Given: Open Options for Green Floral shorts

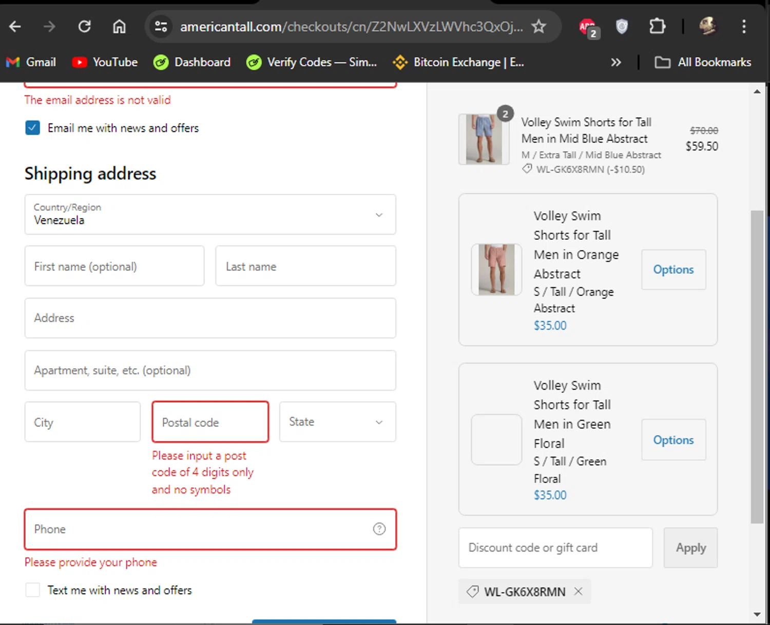Looking at the screenshot, I should (673, 440).
